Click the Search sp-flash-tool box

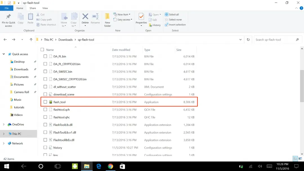pos(275,39)
